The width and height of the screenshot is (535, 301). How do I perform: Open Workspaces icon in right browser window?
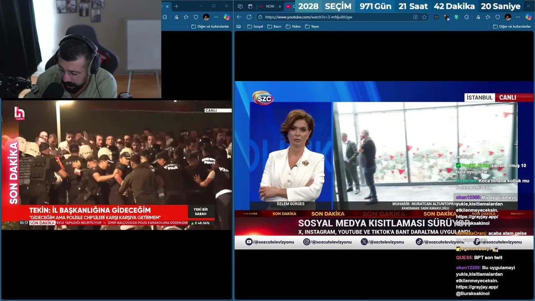pyautogui.click(x=240, y=6)
